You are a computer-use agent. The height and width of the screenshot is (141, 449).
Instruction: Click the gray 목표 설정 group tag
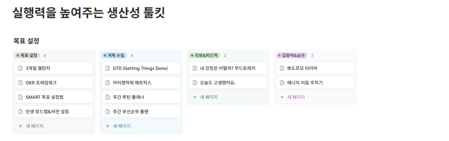point(27,55)
